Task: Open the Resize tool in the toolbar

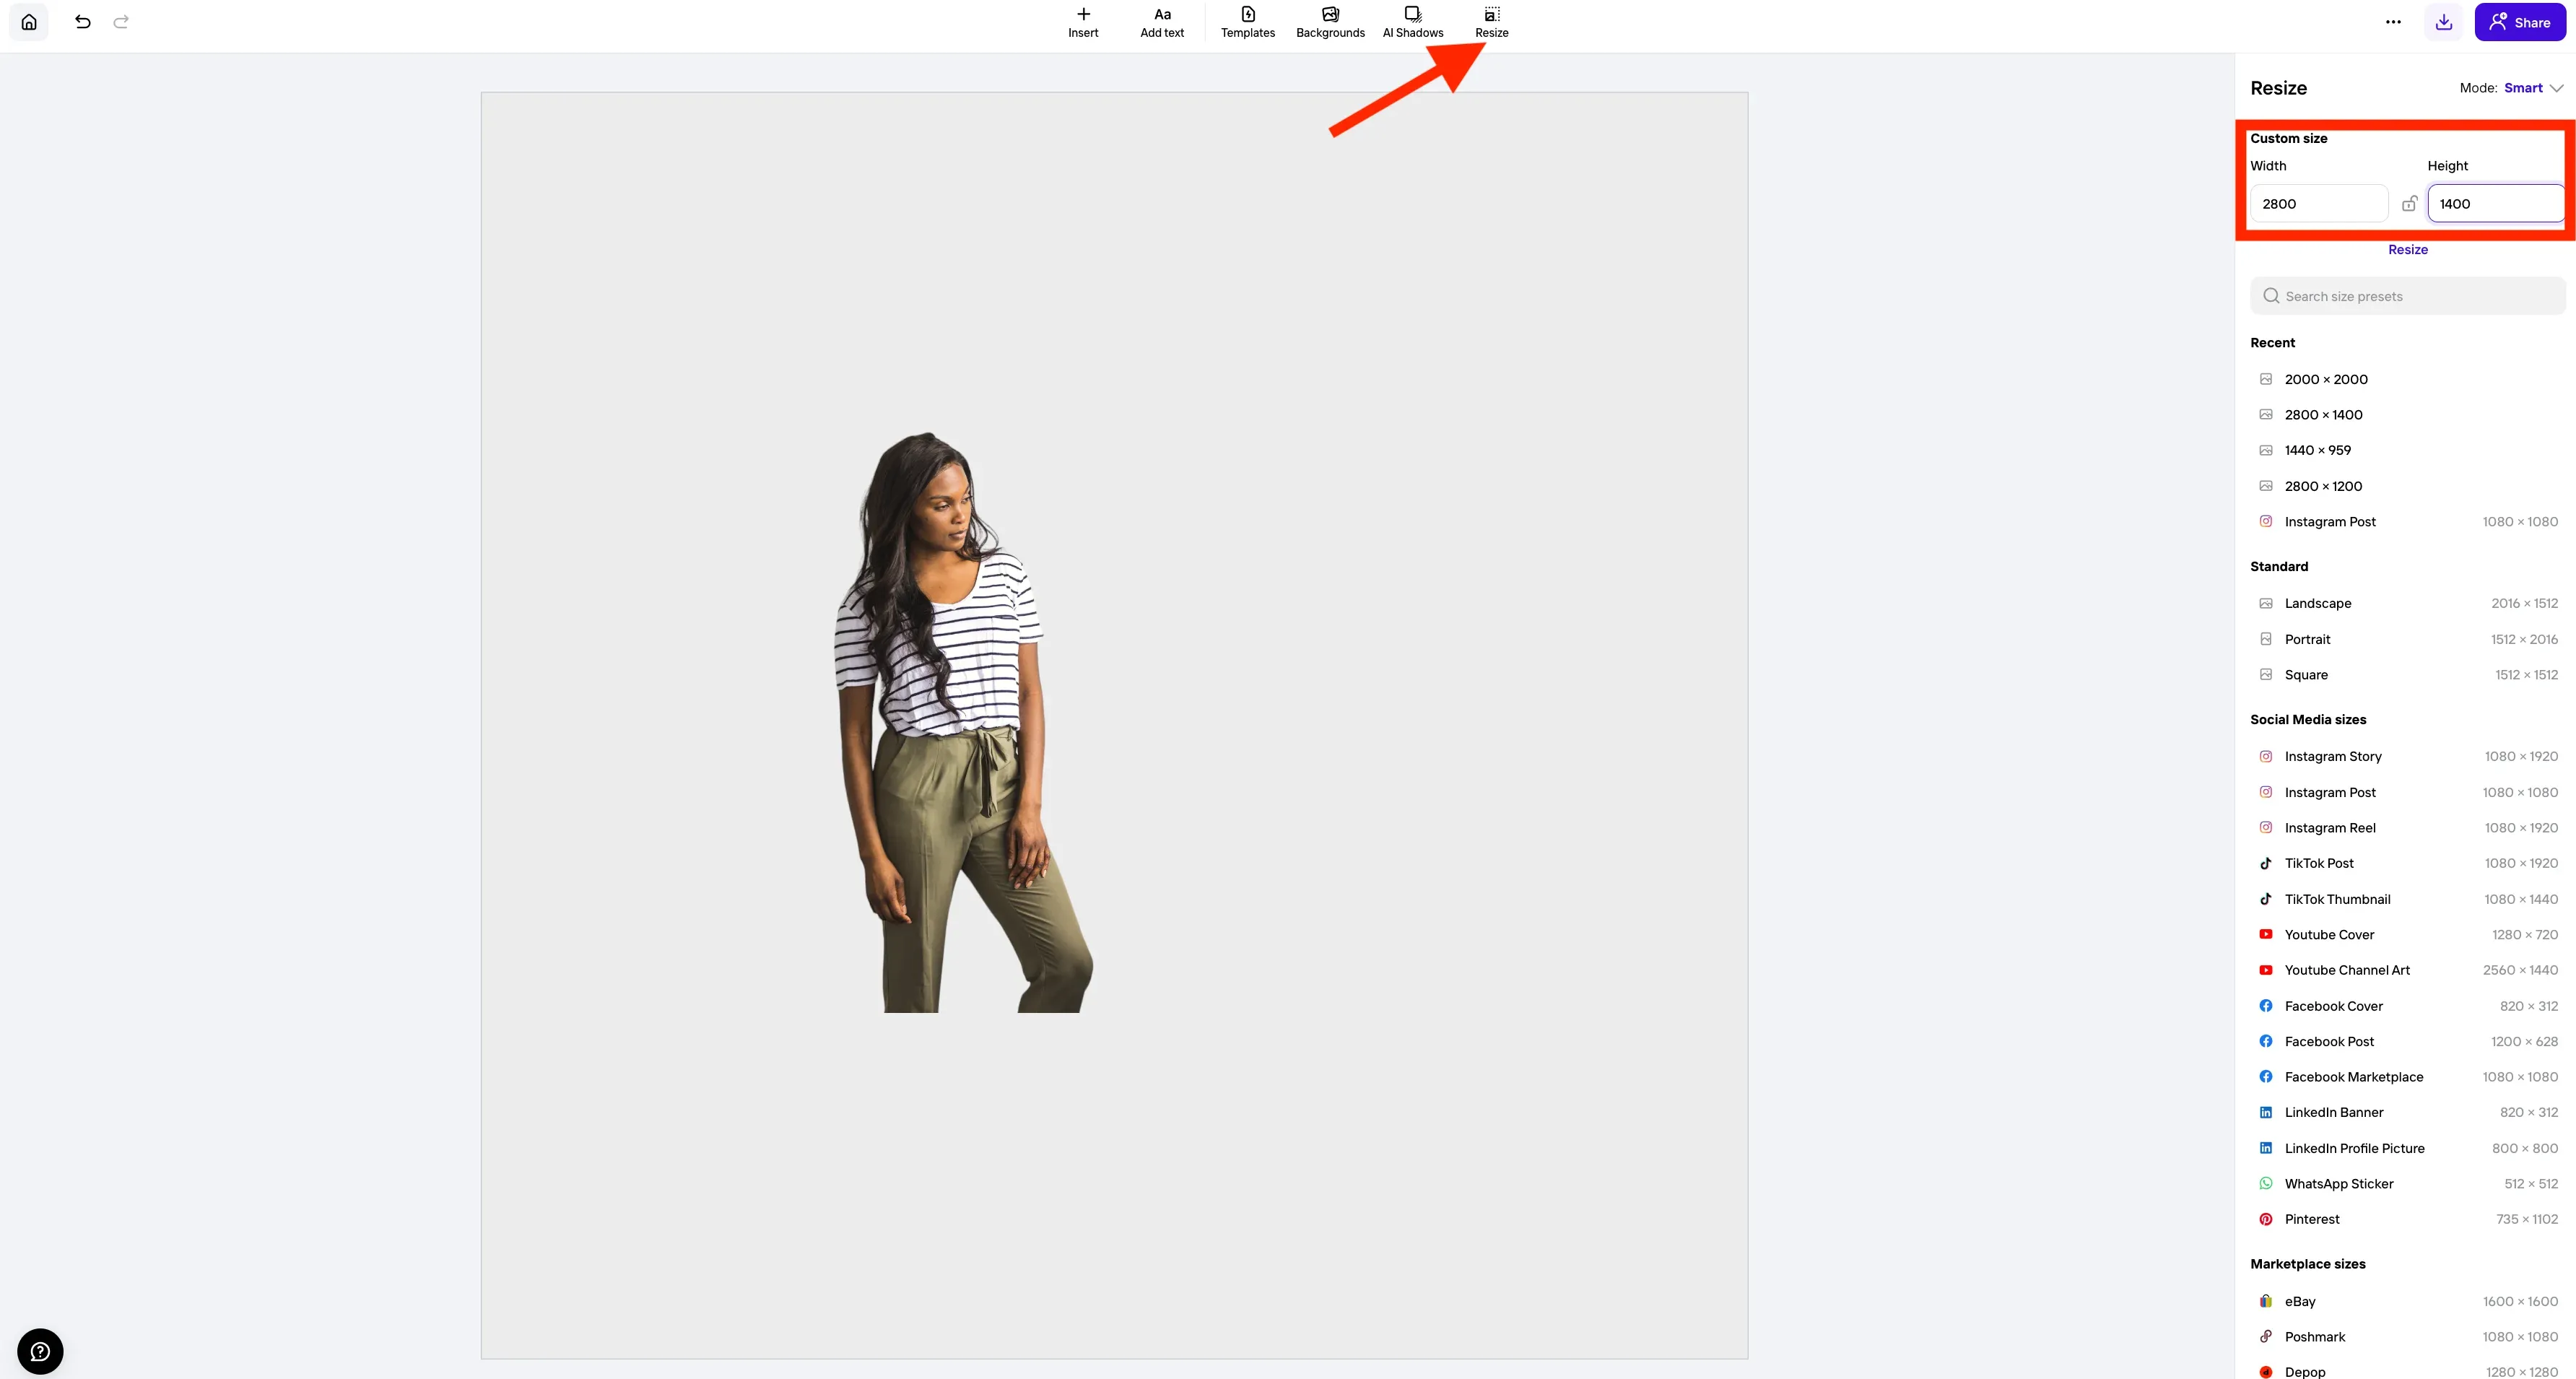Action: [x=1492, y=22]
